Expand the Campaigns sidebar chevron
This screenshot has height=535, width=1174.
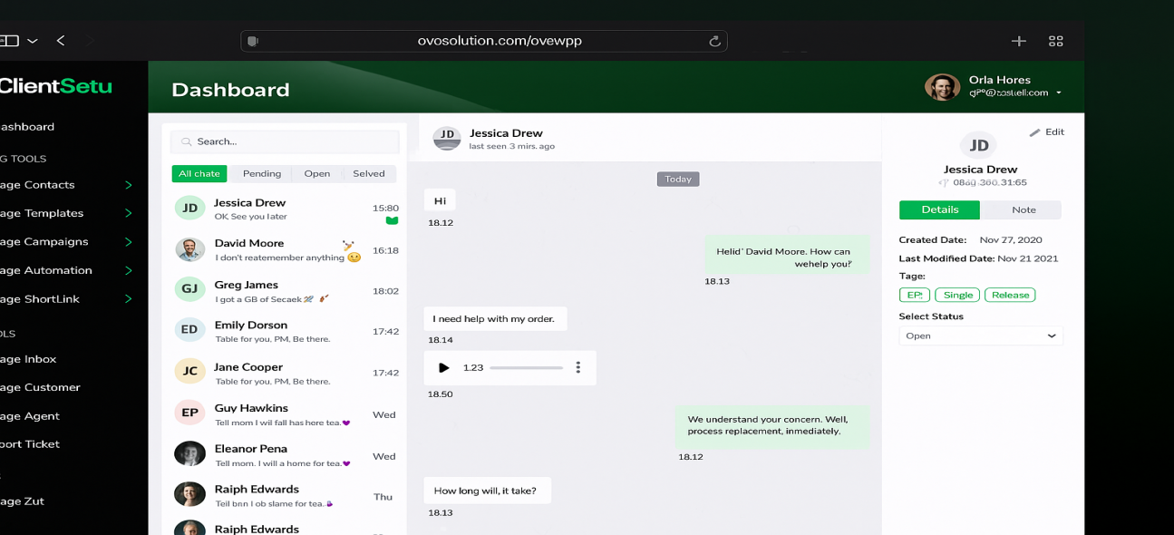point(128,242)
